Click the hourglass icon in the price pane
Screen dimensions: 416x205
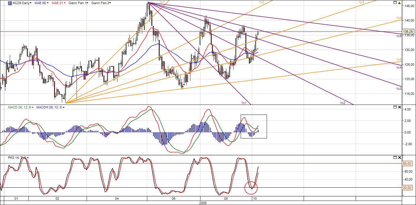click(400, 3)
